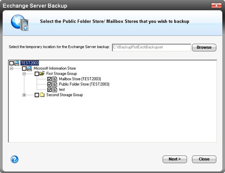
Task: Collapse the Microsoft Information Store node
Action: coord(11,68)
